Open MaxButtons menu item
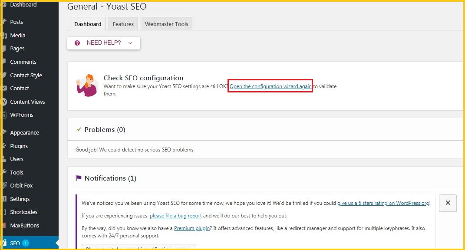This screenshot has width=465, height=250. click(x=24, y=225)
